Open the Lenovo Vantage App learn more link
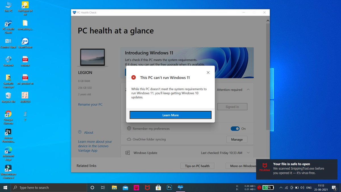 tap(95, 146)
